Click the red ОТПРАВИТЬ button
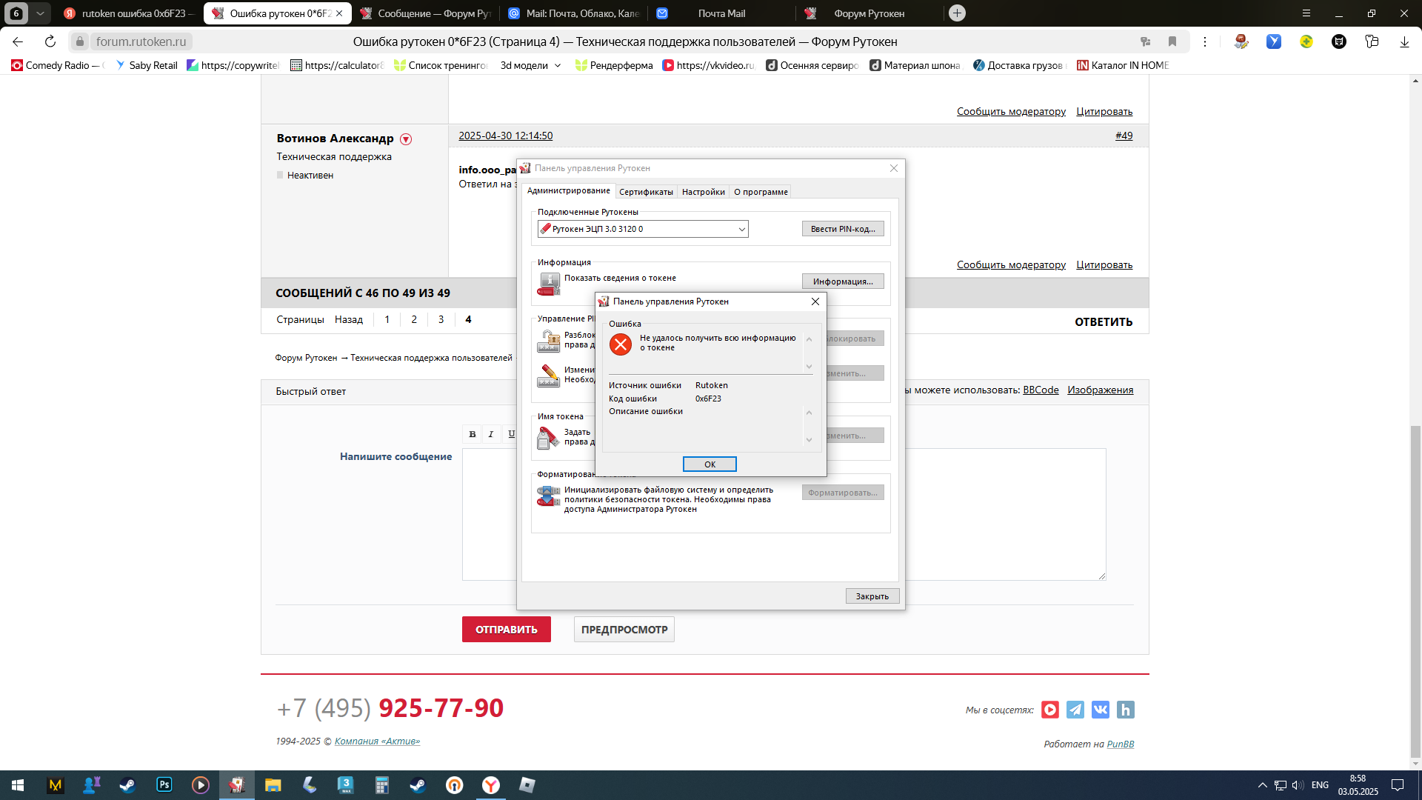The height and width of the screenshot is (800, 1422). [507, 630]
